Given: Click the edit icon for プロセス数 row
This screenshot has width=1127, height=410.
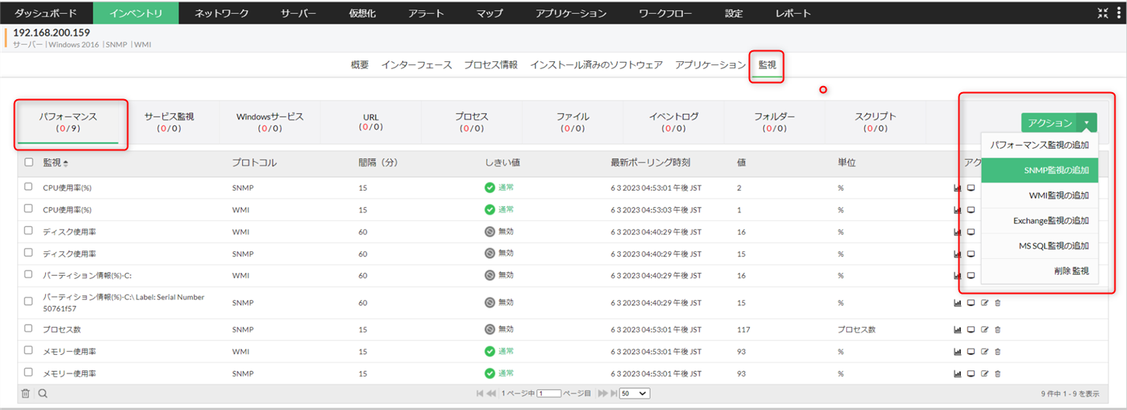Looking at the screenshot, I should [984, 329].
